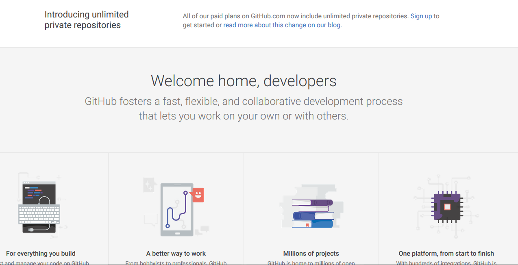Open the read more about this change blog link
The image size is (518, 265).
point(283,25)
